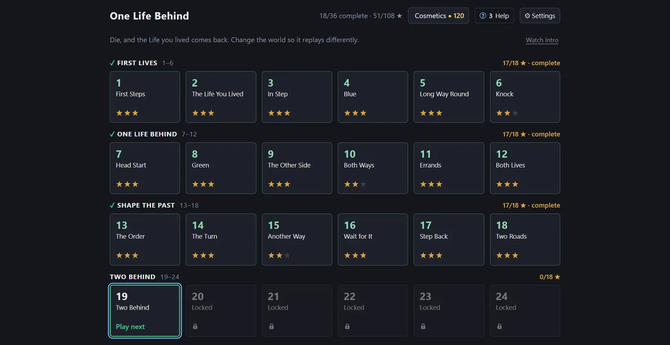Open level 9 The Other Side

(297, 168)
